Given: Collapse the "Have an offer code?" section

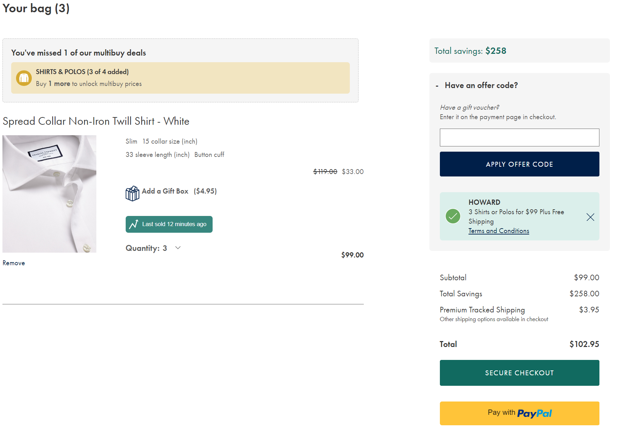Looking at the screenshot, I should pyautogui.click(x=437, y=86).
